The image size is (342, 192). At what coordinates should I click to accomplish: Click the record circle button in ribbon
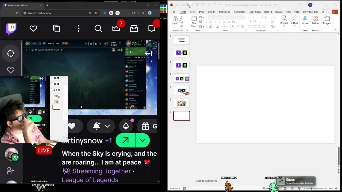[323, 12]
